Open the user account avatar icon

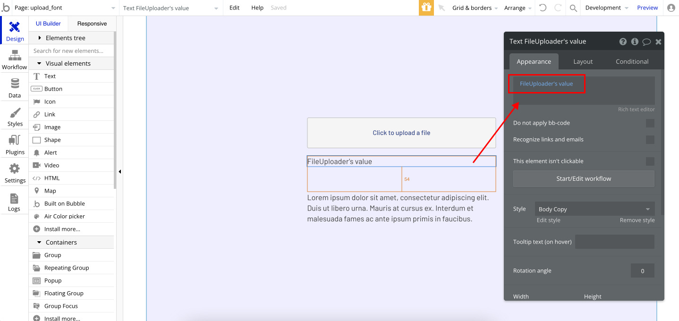[x=671, y=8]
